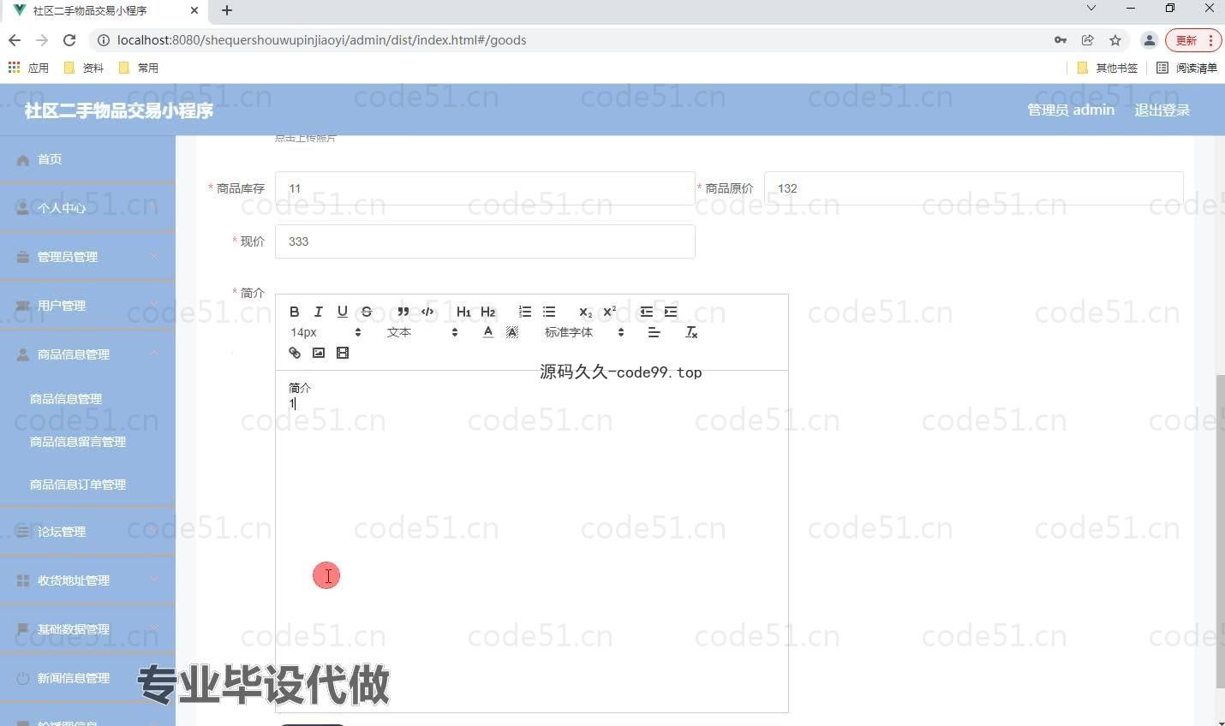Viewport: 1225px width, 726px height.
Task: Insert a blockquote in editor
Action: coord(403,312)
